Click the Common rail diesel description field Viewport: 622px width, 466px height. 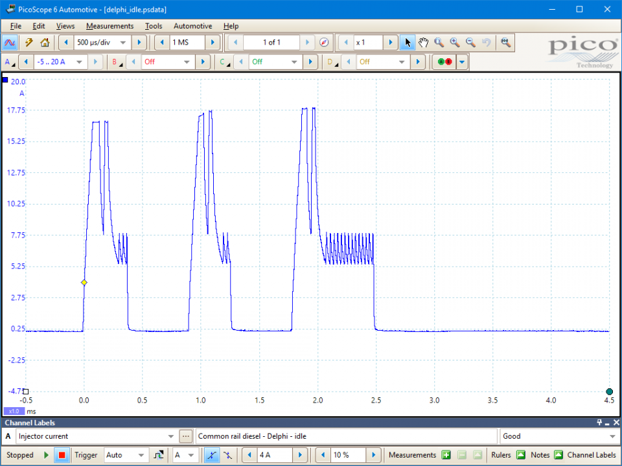pyautogui.click(x=346, y=436)
